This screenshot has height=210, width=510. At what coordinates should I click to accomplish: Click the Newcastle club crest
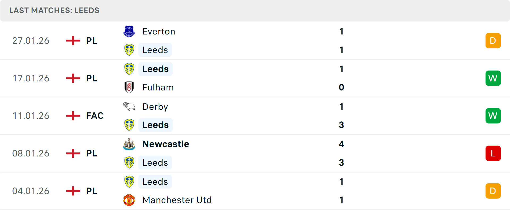[129, 144]
